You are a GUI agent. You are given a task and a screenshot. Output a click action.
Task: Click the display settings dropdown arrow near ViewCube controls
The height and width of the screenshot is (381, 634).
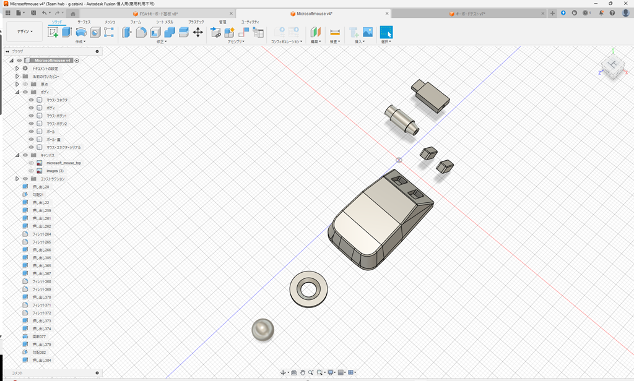335,372
